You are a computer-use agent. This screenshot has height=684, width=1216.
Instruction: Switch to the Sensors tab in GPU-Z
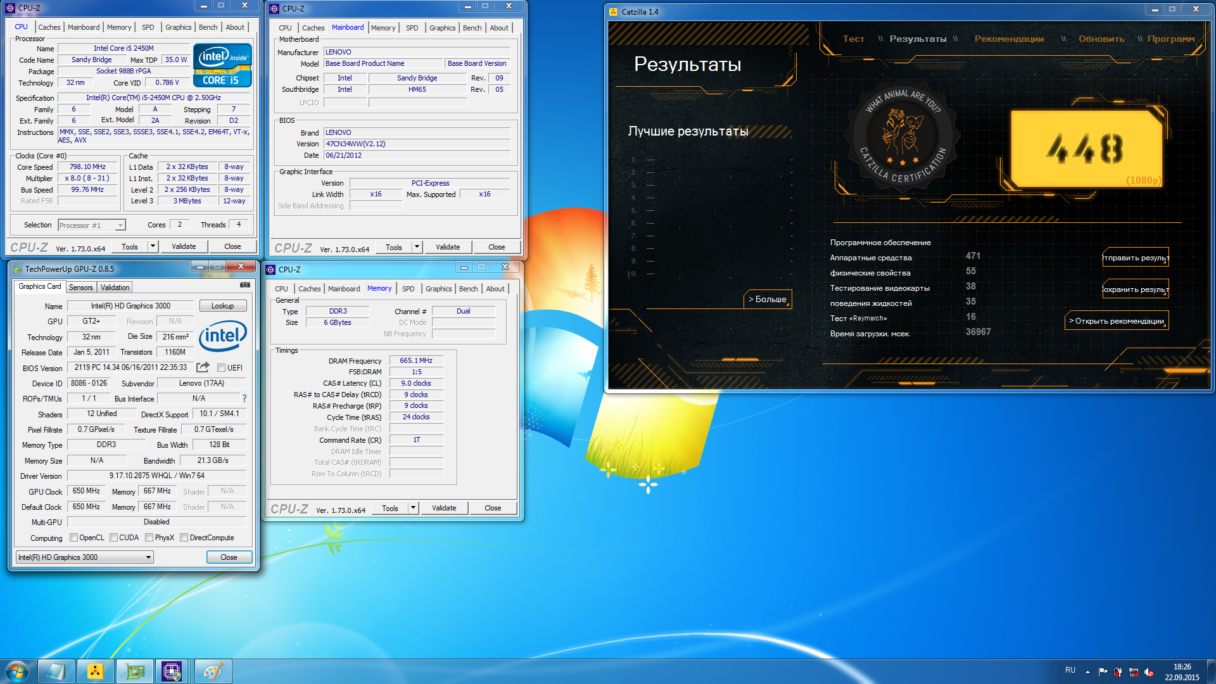80,288
